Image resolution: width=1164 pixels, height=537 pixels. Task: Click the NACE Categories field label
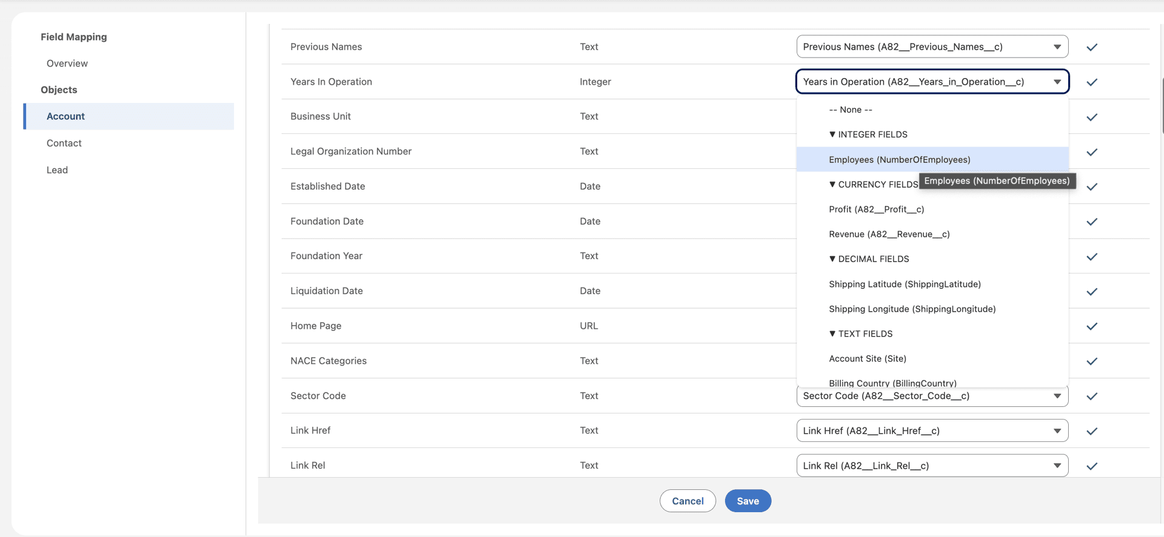tap(329, 361)
